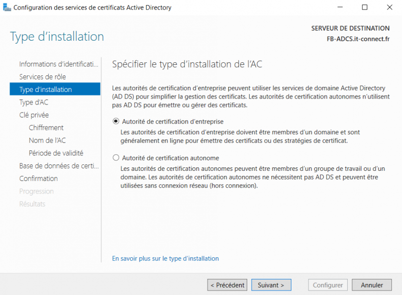Open Base de données de certificats step
402x295 pixels.
coord(58,166)
